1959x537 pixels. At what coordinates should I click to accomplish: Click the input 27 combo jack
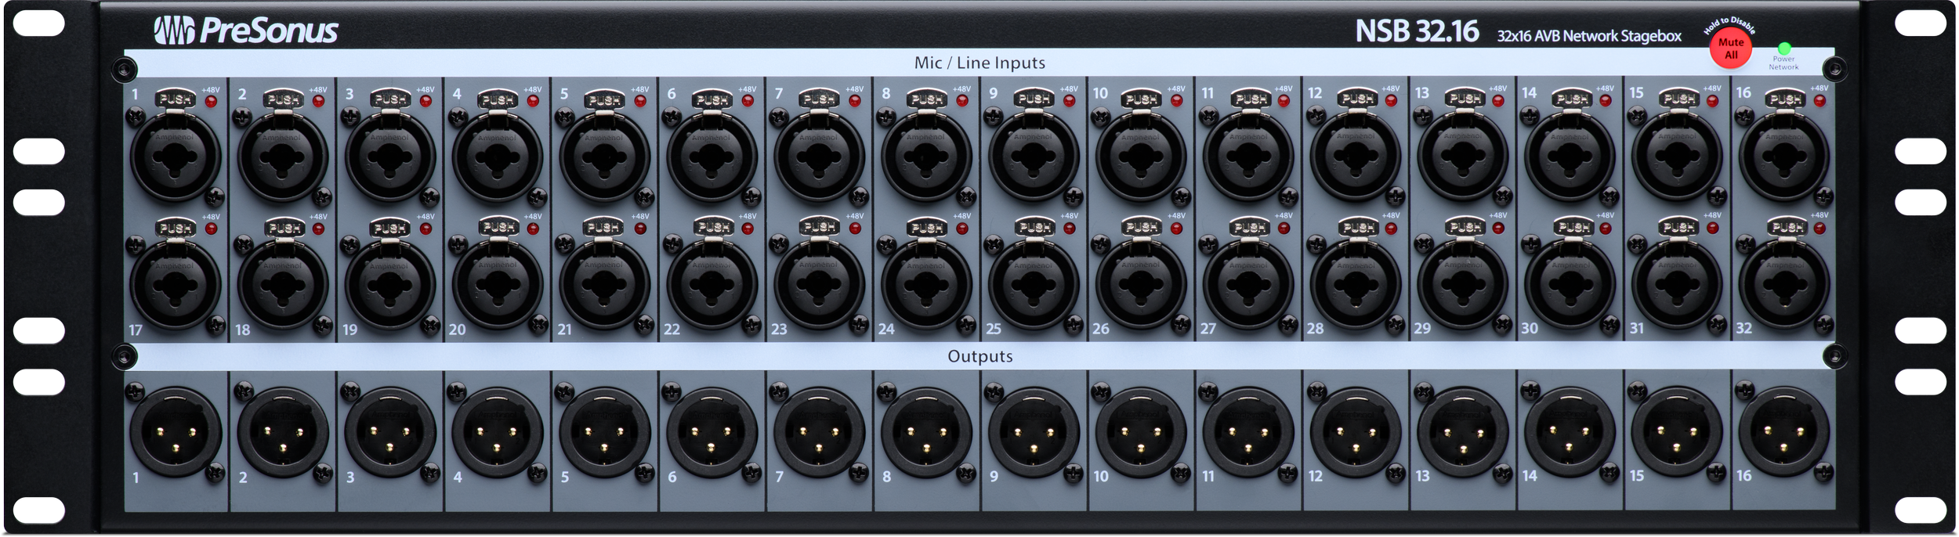click(x=1248, y=283)
